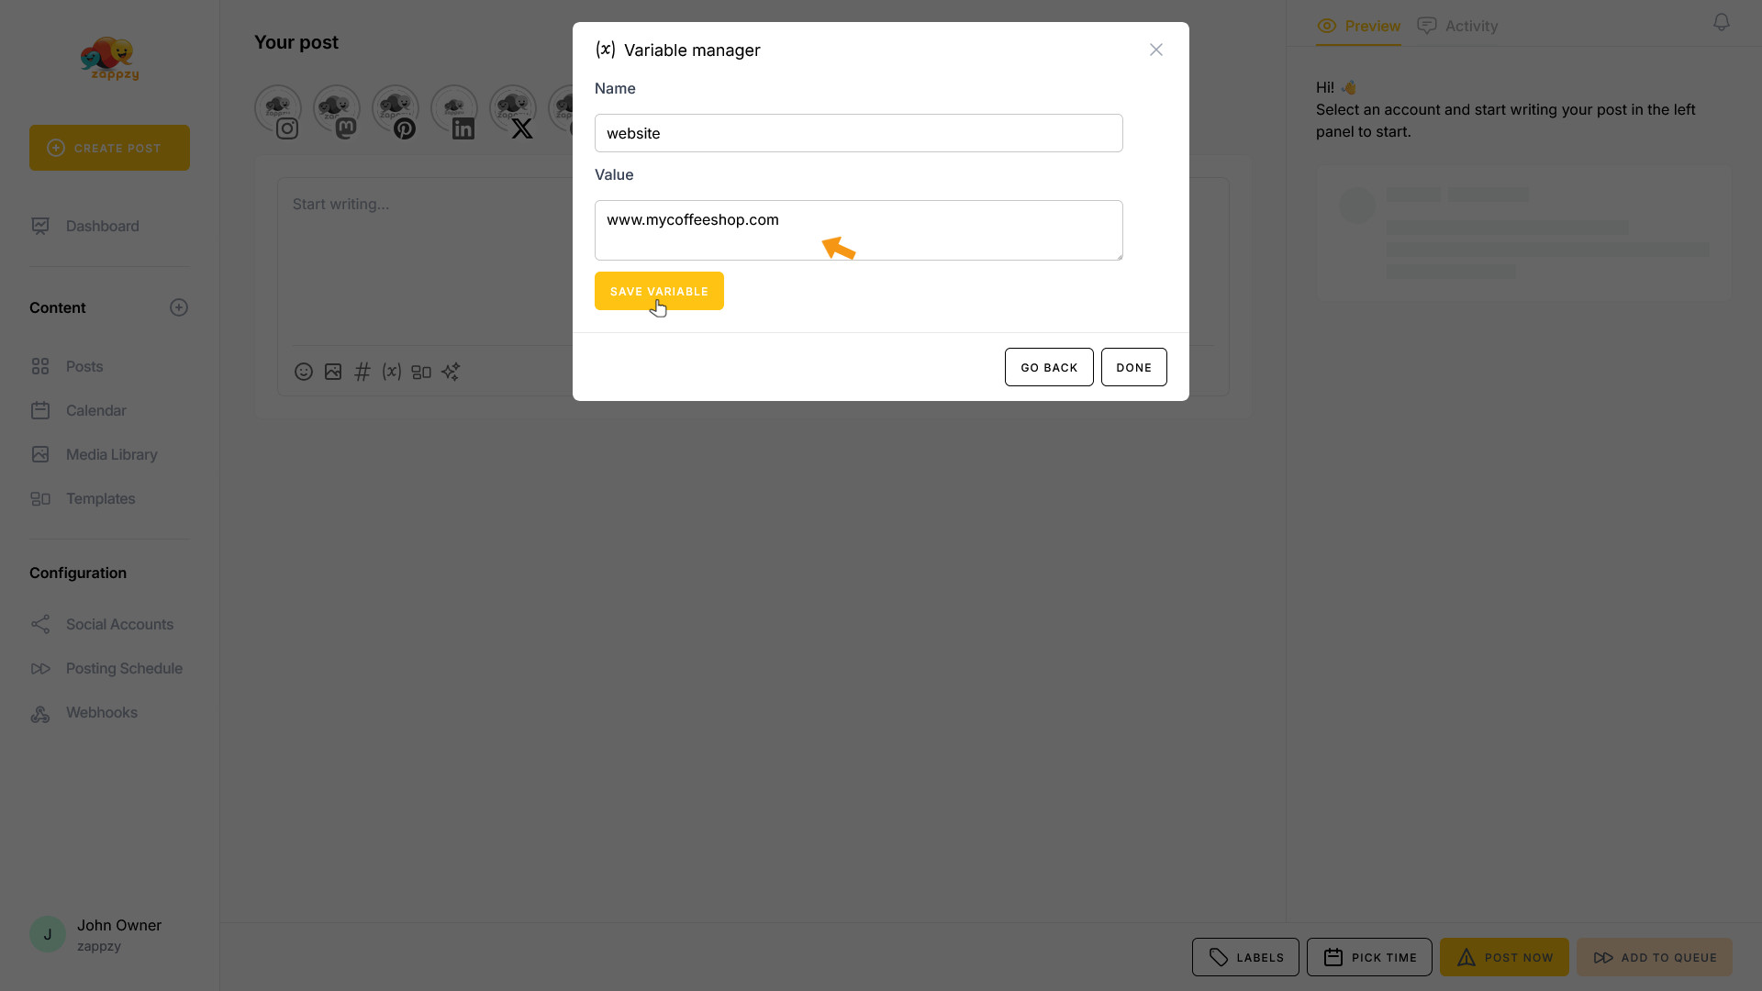Open Calendar in the sidebar
Image resolution: width=1762 pixels, height=991 pixels.
95,410
